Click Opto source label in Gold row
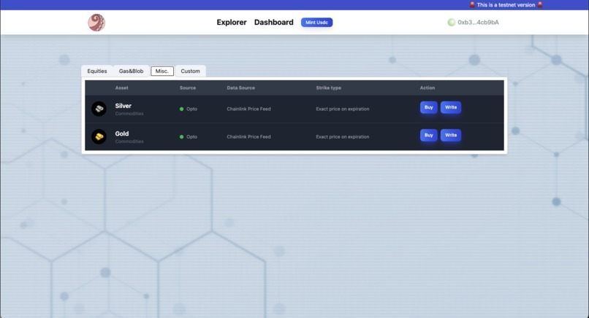 [x=192, y=137]
